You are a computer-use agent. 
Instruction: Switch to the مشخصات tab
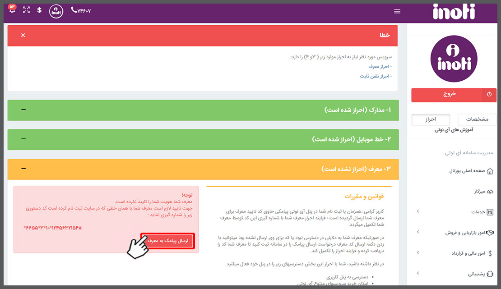[x=477, y=119]
